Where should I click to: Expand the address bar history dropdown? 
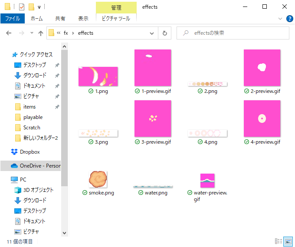click(x=152, y=33)
